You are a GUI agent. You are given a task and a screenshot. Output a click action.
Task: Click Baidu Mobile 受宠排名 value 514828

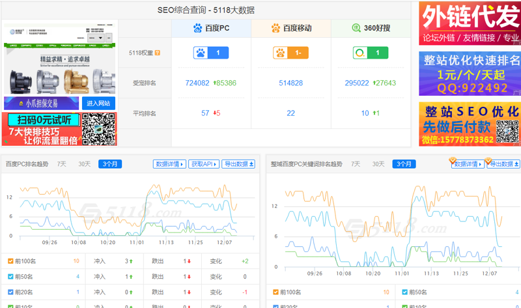[290, 83]
